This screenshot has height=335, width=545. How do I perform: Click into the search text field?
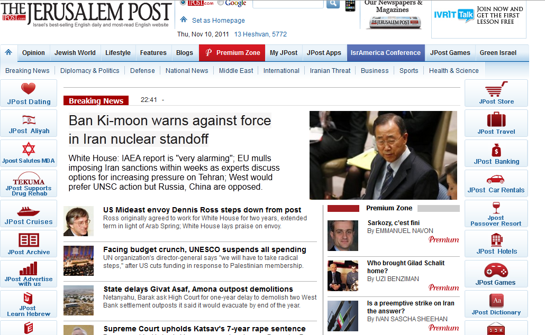pos(288,4)
